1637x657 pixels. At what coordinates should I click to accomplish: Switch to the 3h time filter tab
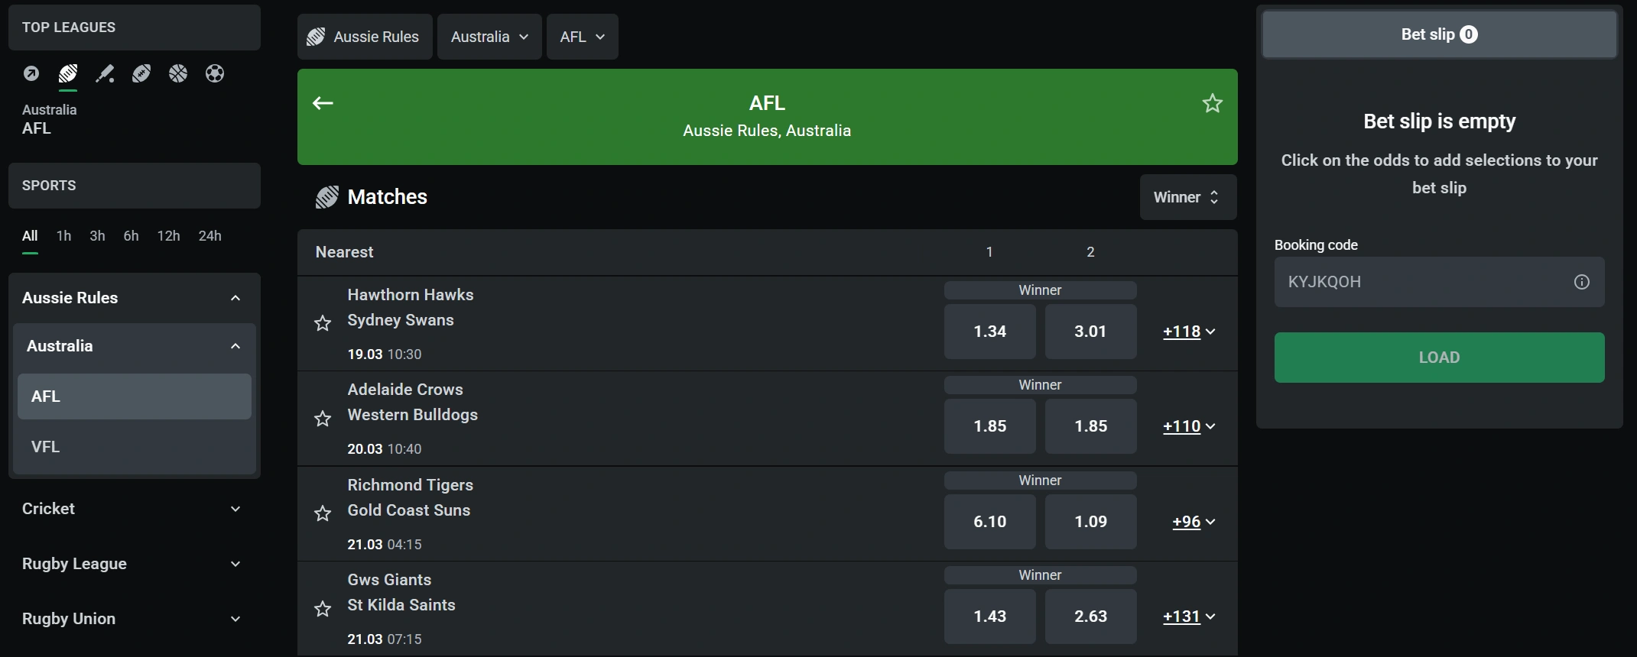[97, 236]
